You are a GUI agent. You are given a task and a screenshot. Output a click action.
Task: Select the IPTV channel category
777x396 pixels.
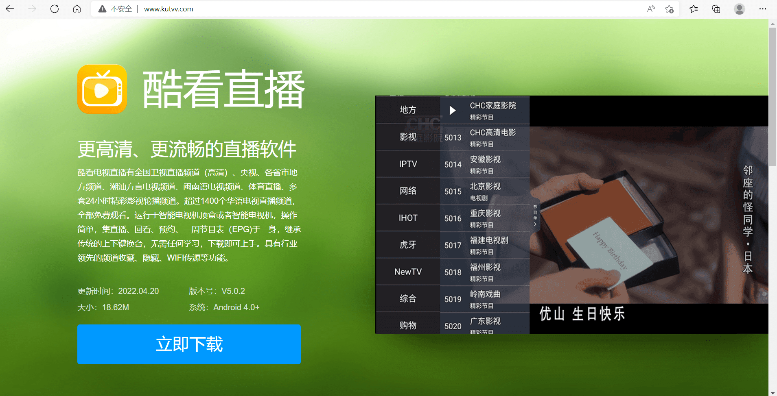[x=407, y=163]
